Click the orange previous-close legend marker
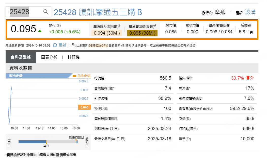The width and height of the screenshot is (267, 158). click(x=74, y=76)
